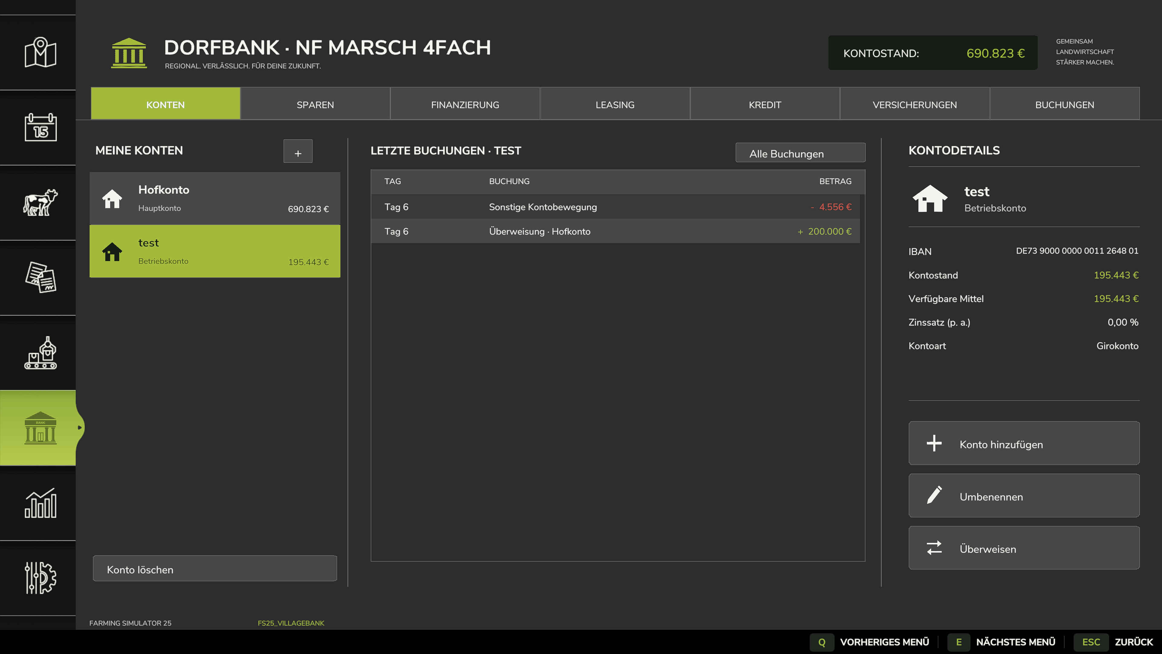This screenshot has height=654, width=1162.
Task: Switch to the Versicherungen tab
Action: 914,104
